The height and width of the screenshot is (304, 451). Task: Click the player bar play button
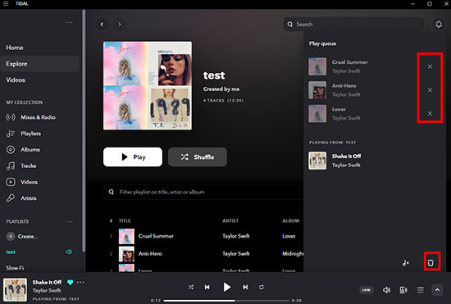tap(226, 287)
